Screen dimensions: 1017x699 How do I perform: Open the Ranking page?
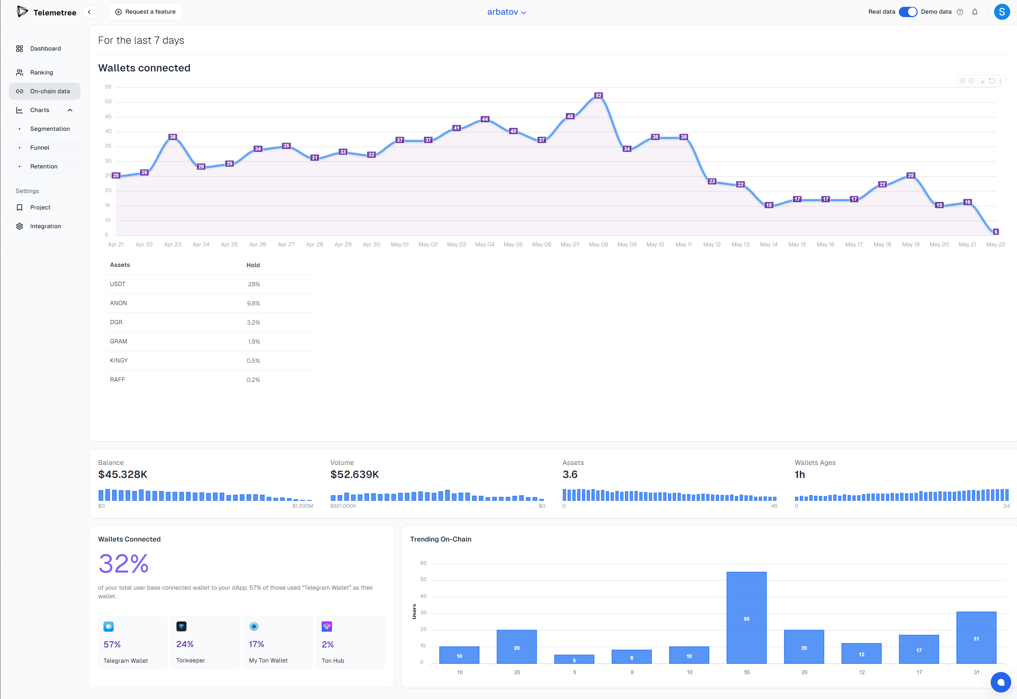(x=41, y=73)
